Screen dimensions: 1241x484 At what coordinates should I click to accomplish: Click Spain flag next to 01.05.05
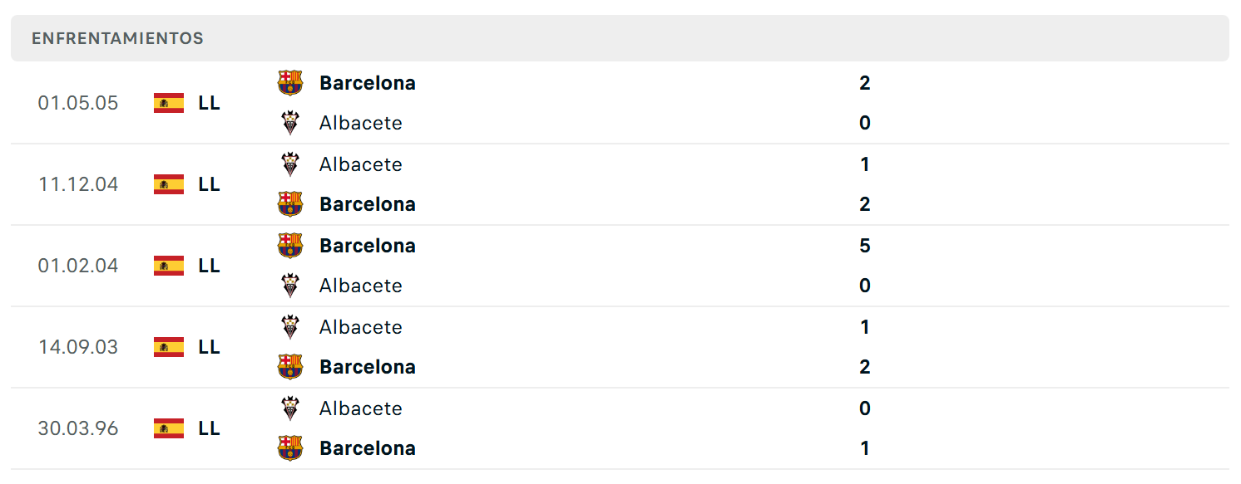169,103
